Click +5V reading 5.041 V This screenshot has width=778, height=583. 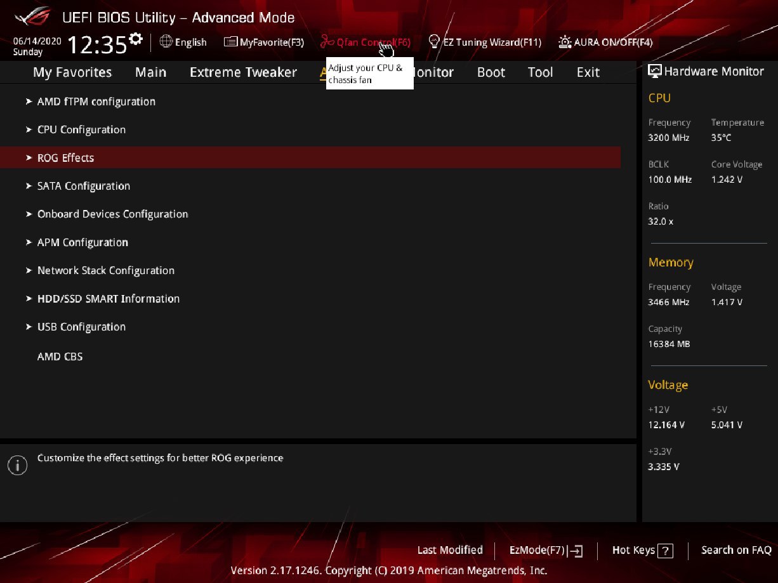pos(727,425)
